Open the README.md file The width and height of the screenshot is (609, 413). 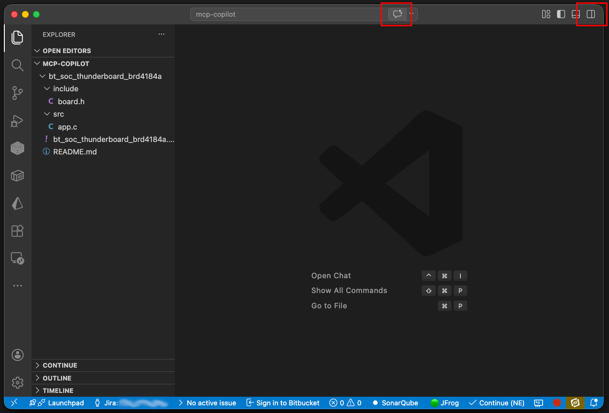103,152
